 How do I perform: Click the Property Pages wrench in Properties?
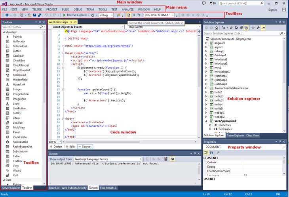(x=218, y=152)
